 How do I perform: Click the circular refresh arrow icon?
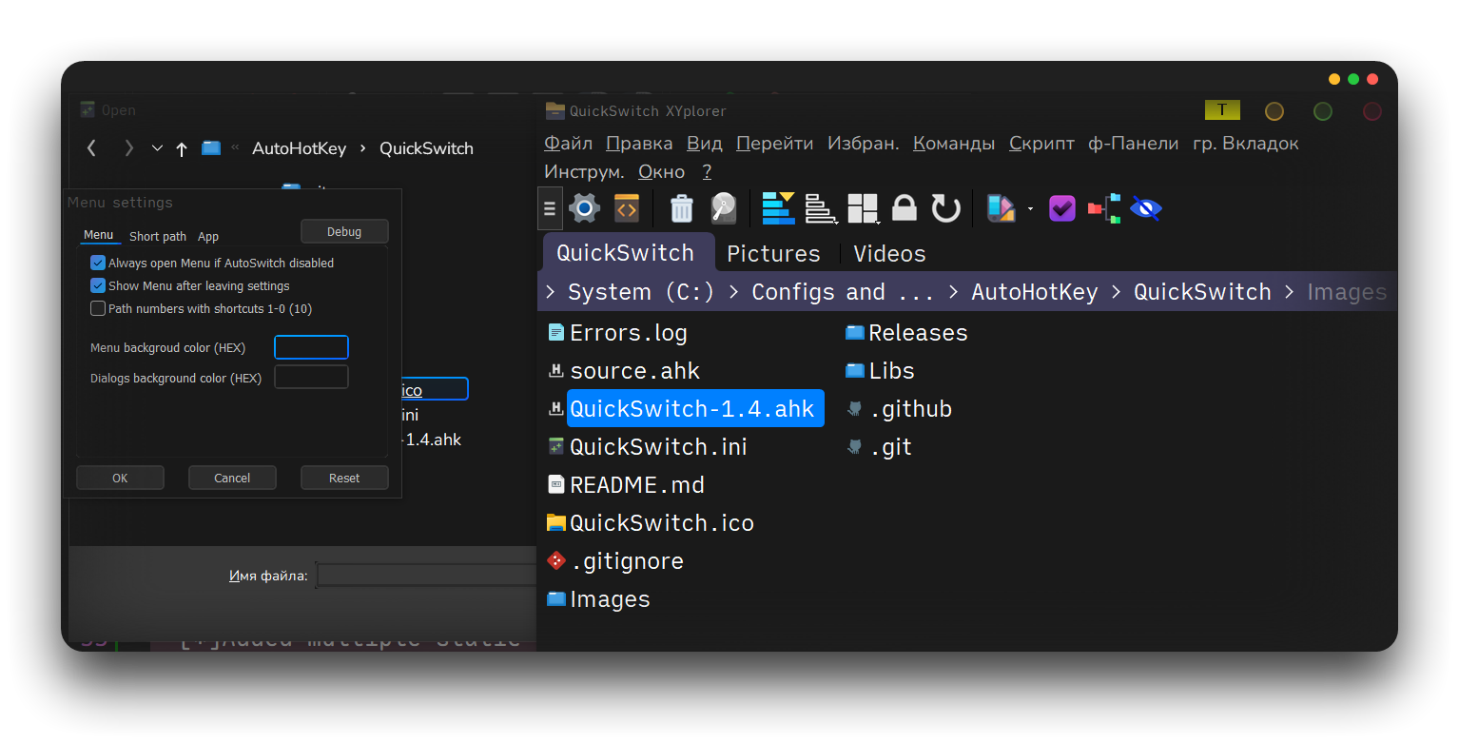point(945,208)
